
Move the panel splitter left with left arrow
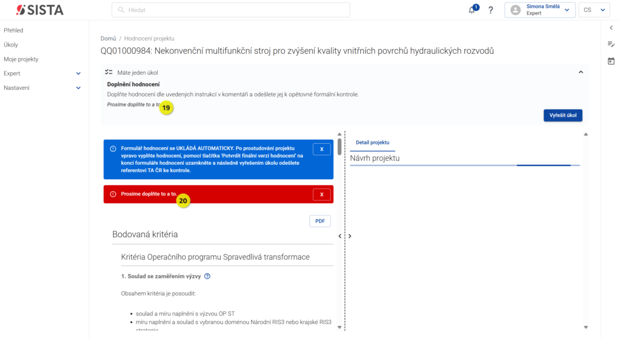click(340, 236)
